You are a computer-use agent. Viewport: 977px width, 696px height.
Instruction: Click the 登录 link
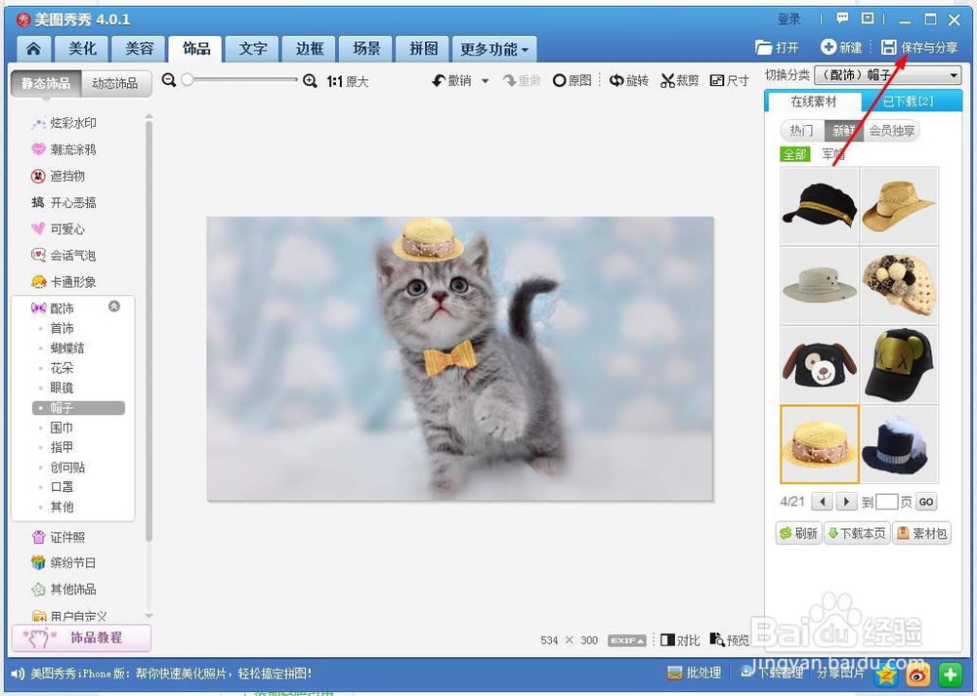click(788, 20)
